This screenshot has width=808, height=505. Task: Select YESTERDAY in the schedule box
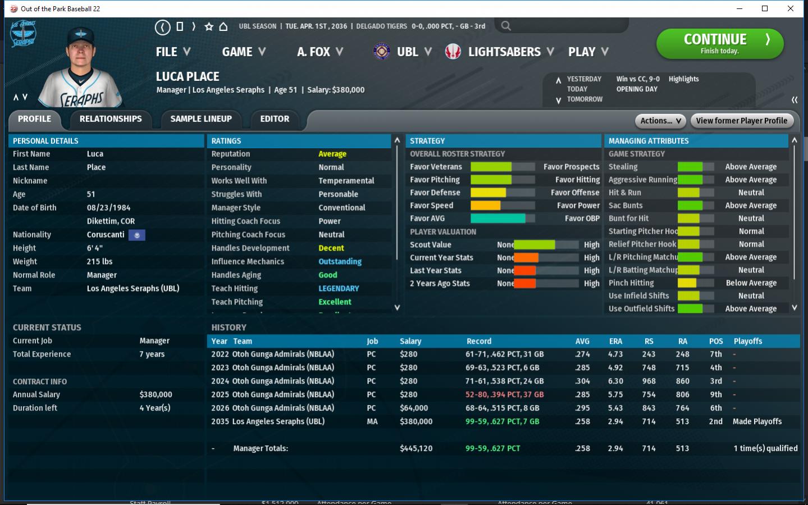click(584, 79)
